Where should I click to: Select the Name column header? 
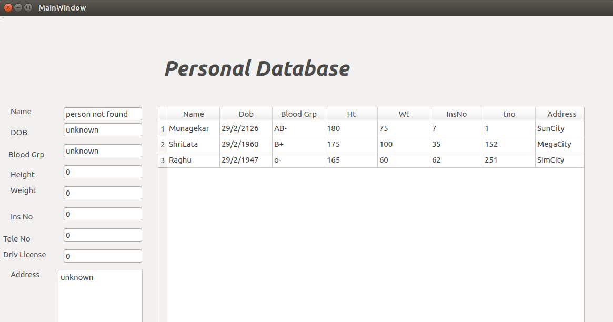click(x=193, y=114)
